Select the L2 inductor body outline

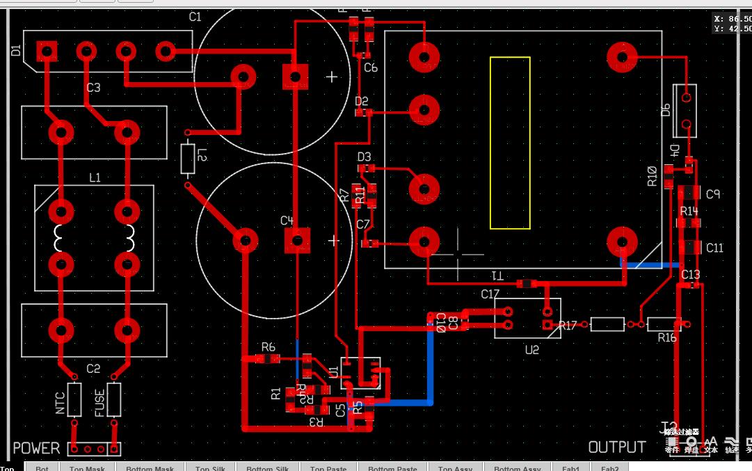point(188,159)
